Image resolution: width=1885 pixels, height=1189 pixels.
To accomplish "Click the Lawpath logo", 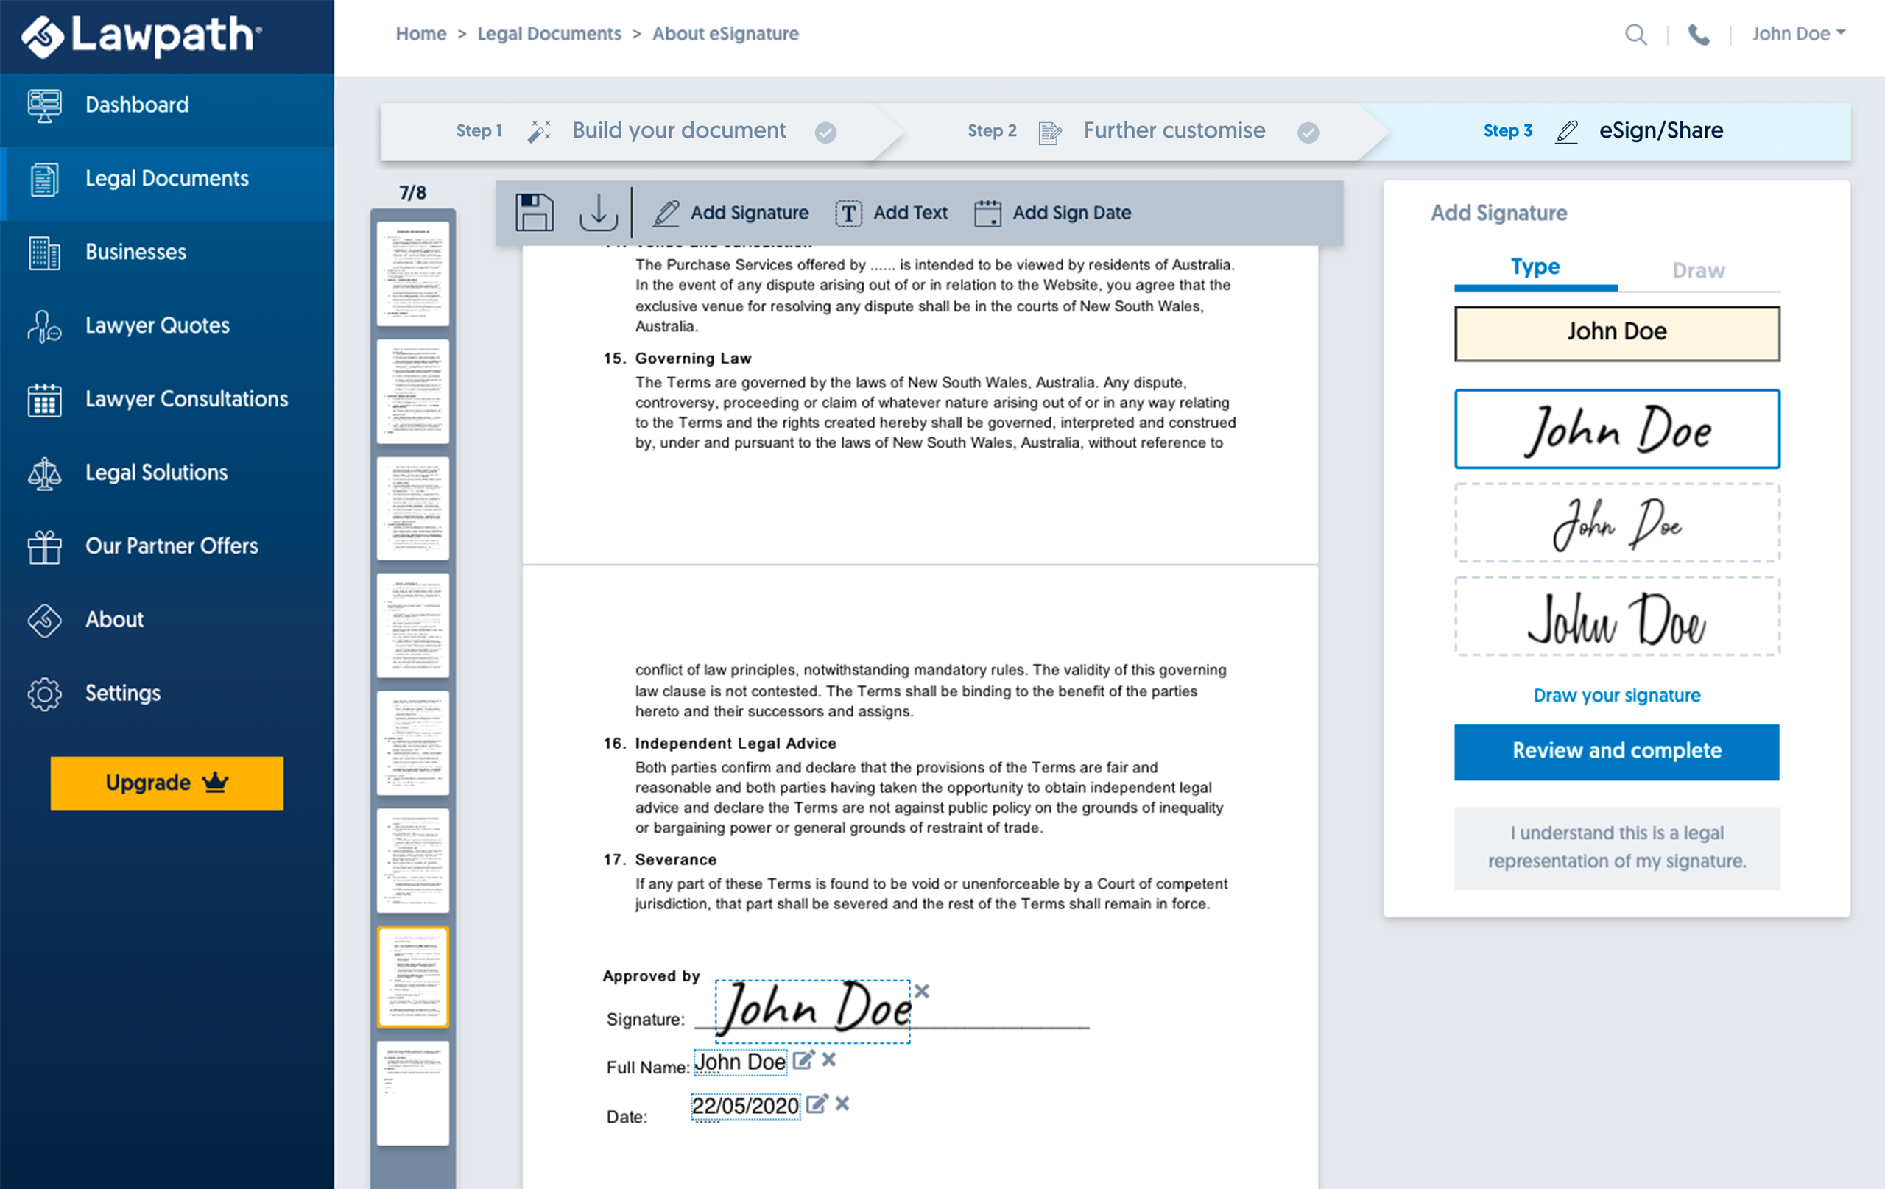I will [141, 36].
